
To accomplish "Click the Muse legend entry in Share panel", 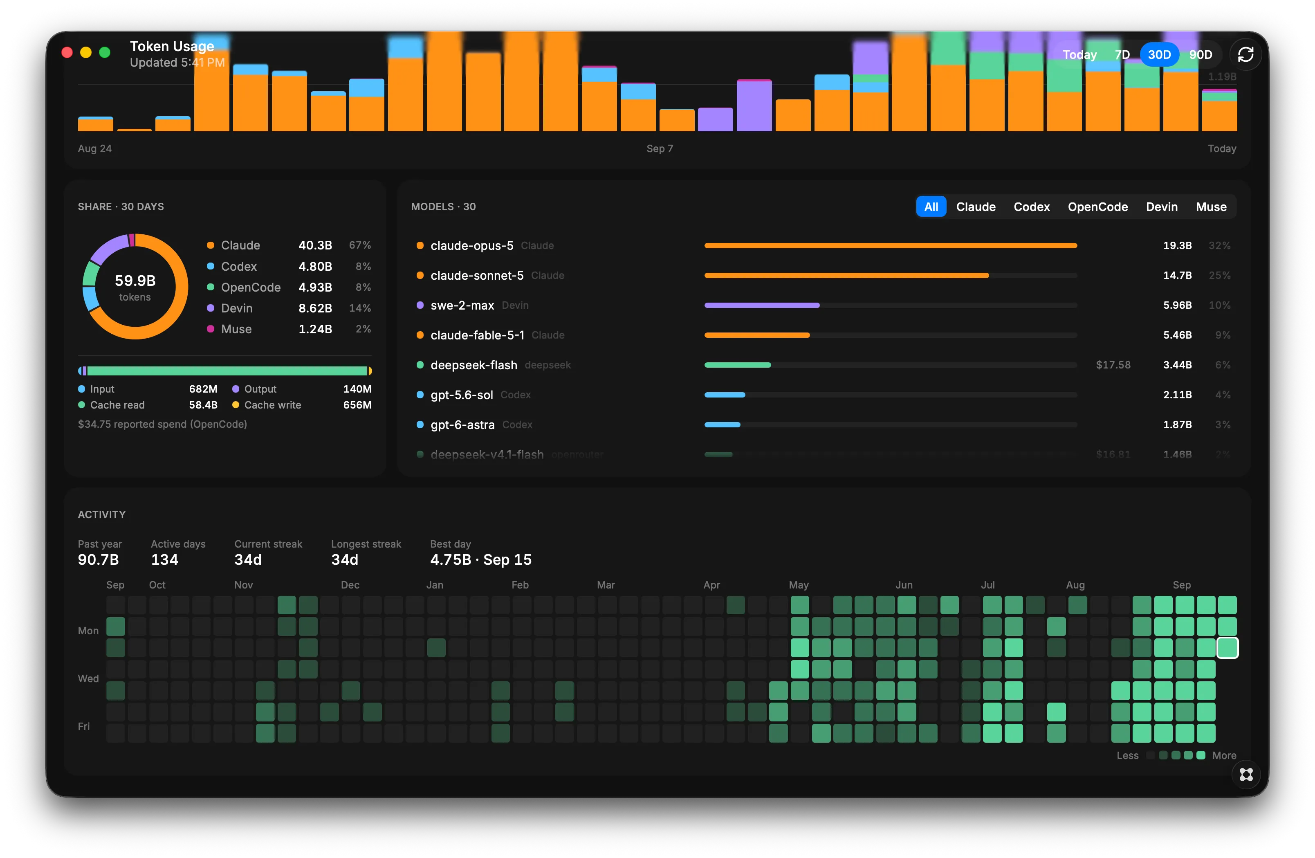I will coord(288,329).
